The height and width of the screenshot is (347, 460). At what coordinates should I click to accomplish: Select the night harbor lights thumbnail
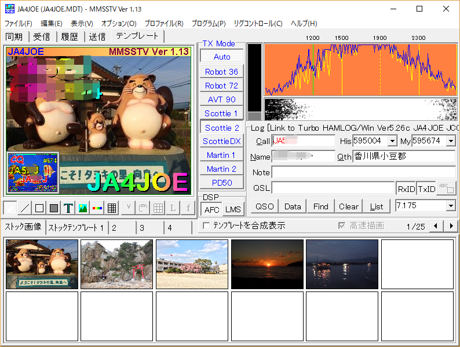coord(342,264)
